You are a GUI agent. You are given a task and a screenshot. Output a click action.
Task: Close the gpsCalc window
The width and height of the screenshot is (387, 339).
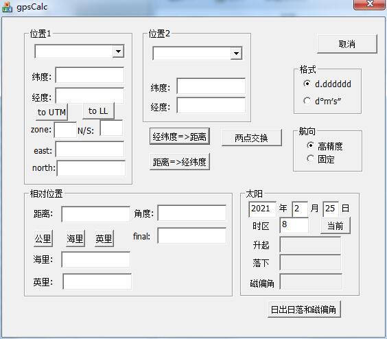[x=369, y=4]
